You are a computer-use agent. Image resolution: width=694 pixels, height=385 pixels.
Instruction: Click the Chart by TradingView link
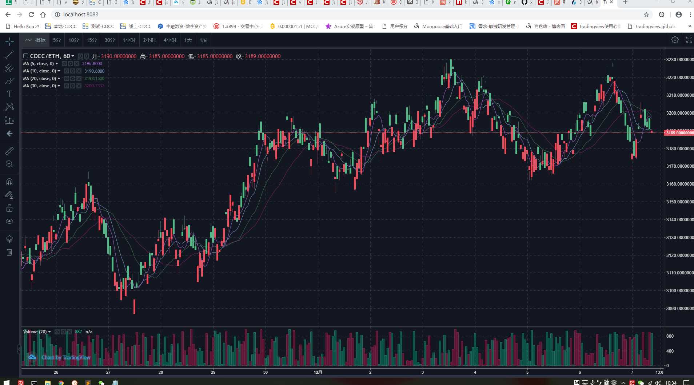(66, 358)
